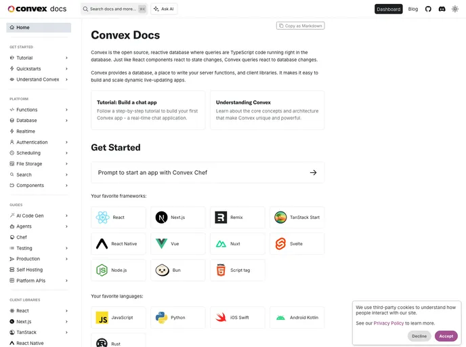Go to Self Hosting in sidebar
The height and width of the screenshot is (347, 466).
tap(29, 270)
